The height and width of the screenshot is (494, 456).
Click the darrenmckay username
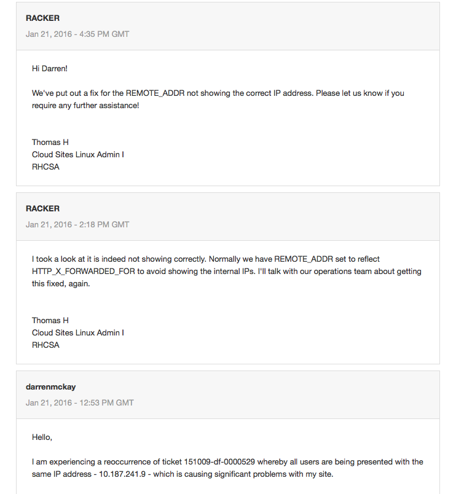click(51, 387)
